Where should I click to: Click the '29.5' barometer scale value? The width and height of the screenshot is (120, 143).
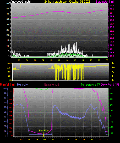pos(112,31)
